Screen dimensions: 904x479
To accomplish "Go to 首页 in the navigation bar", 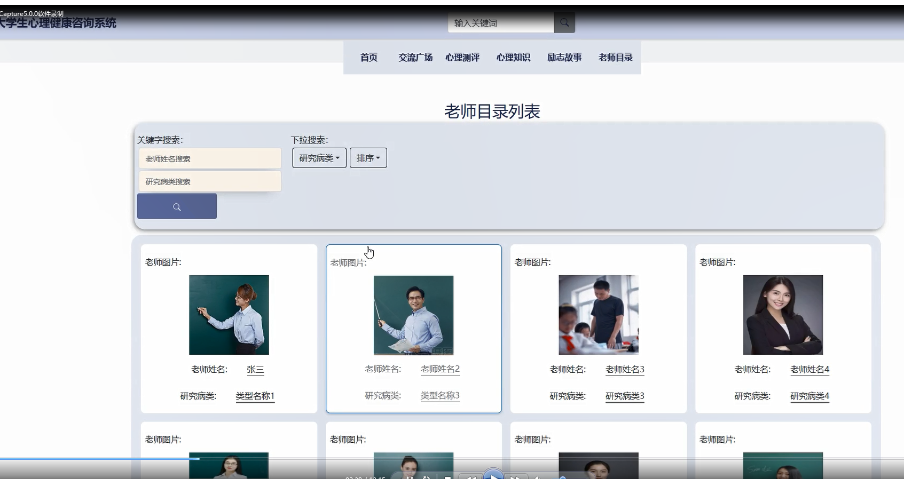I will point(369,58).
